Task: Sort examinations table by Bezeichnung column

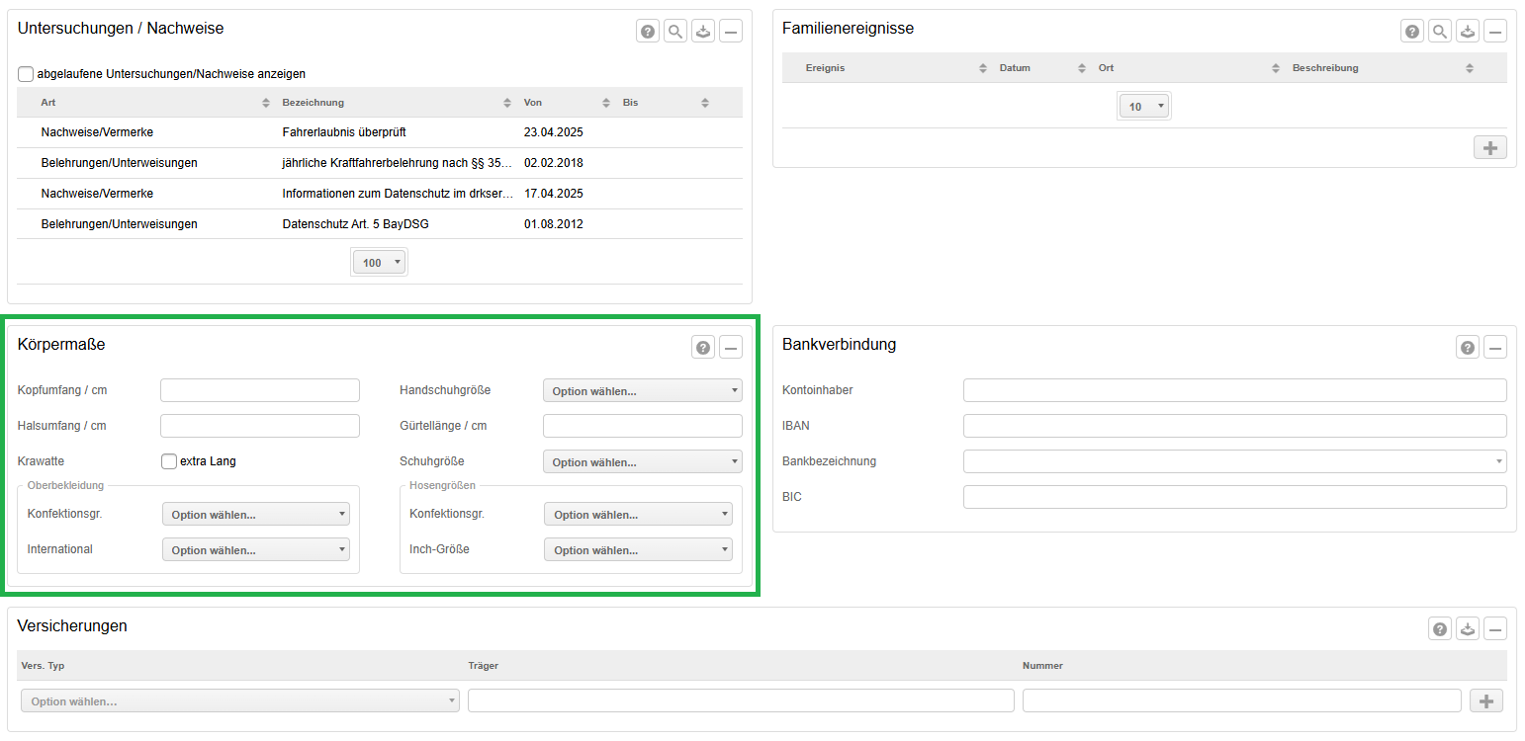Action: [x=396, y=103]
